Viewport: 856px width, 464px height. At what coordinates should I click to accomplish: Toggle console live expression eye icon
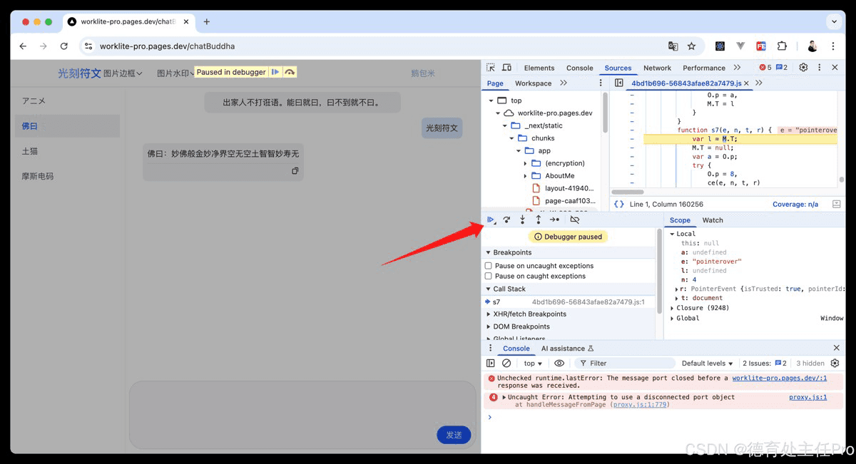coord(559,364)
